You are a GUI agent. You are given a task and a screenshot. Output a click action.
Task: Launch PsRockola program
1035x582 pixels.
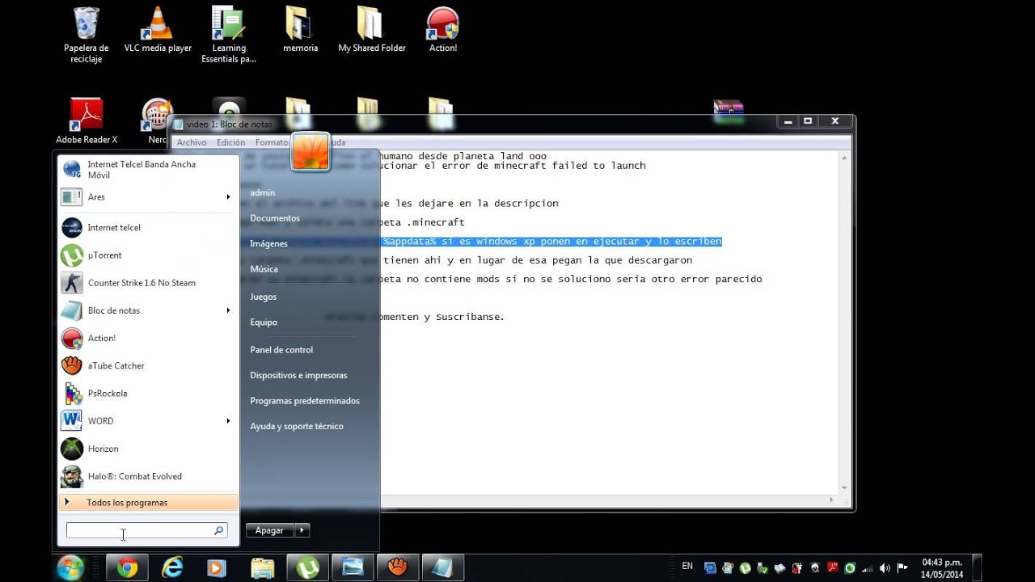click(150, 393)
